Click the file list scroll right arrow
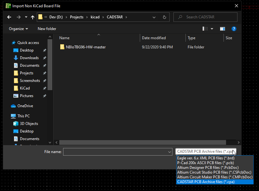Viewport: 259px width, 191px height. click(x=238, y=142)
